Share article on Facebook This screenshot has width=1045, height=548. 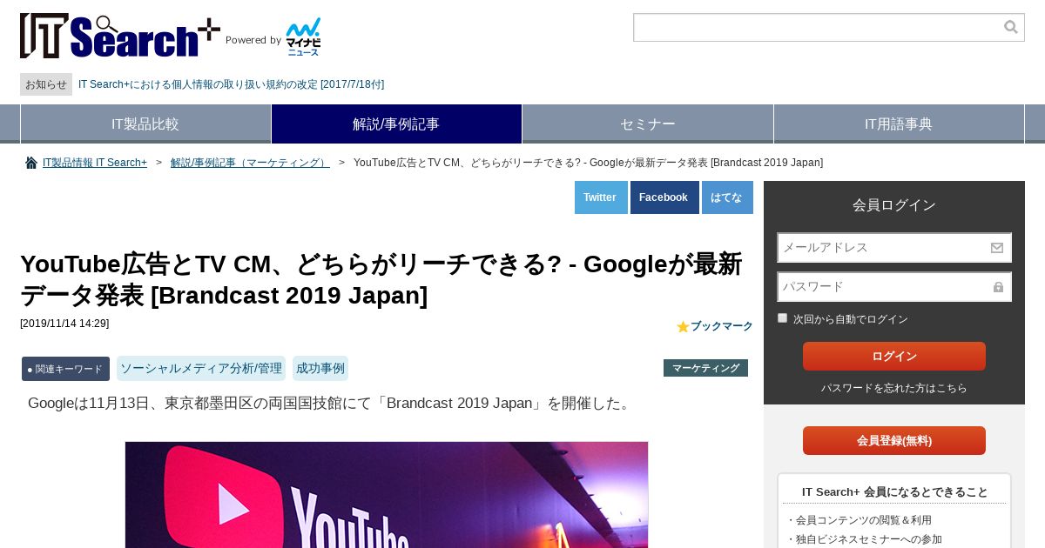pos(664,197)
